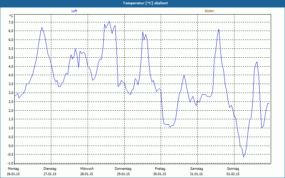Click the Sonntag day label
This screenshot has width=285, height=178.
233,169
